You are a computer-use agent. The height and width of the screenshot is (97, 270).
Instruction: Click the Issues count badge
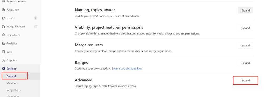click(36, 18)
